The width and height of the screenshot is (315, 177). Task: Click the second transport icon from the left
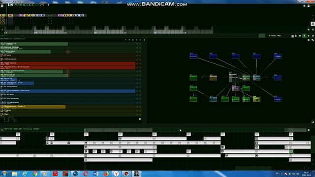point(296,36)
